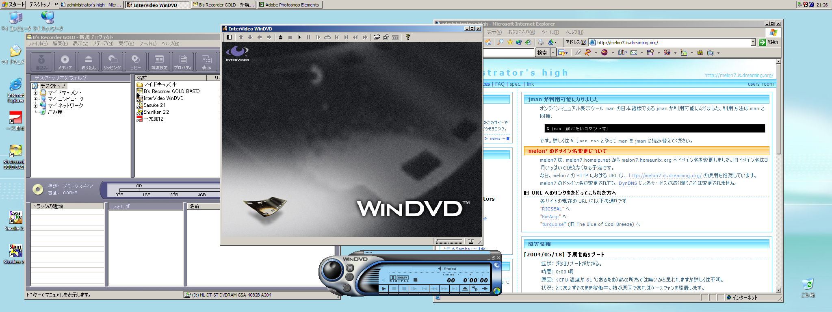The width and height of the screenshot is (832, 312).
Task: Follow the turquoise link on the web page
Action: click(553, 224)
